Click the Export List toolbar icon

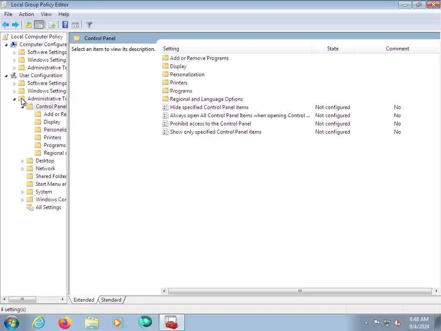52,25
